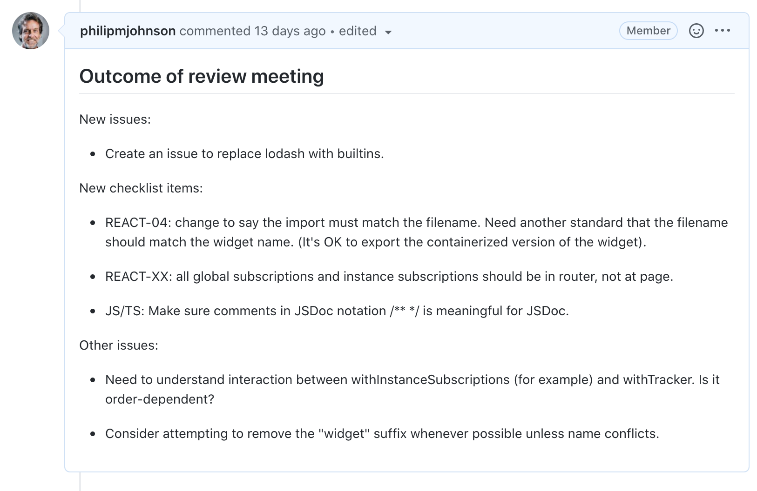Click the Member badge label

pyautogui.click(x=648, y=31)
